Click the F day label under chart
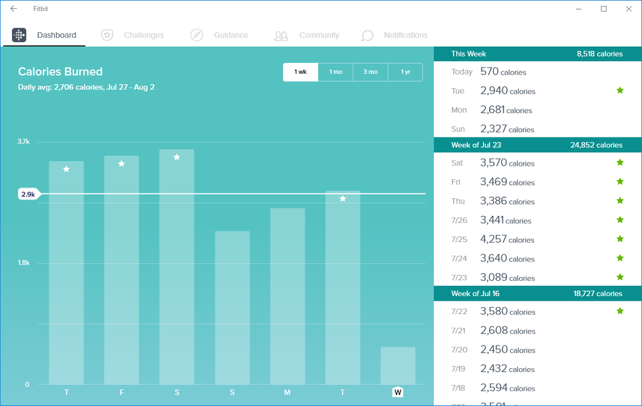 [x=121, y=393]
